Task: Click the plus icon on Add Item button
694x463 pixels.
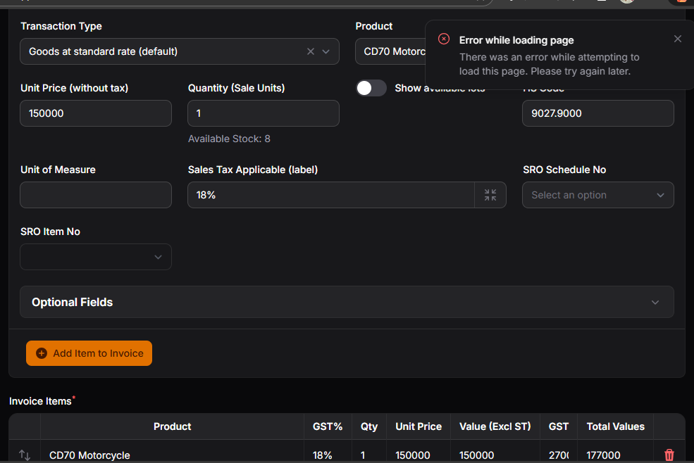Action: [41, 353]
